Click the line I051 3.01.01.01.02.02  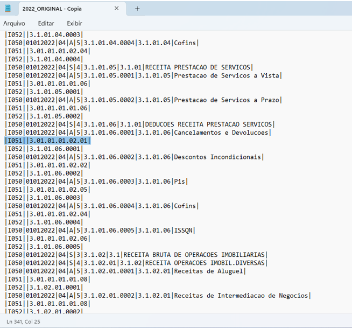(47, 165)
